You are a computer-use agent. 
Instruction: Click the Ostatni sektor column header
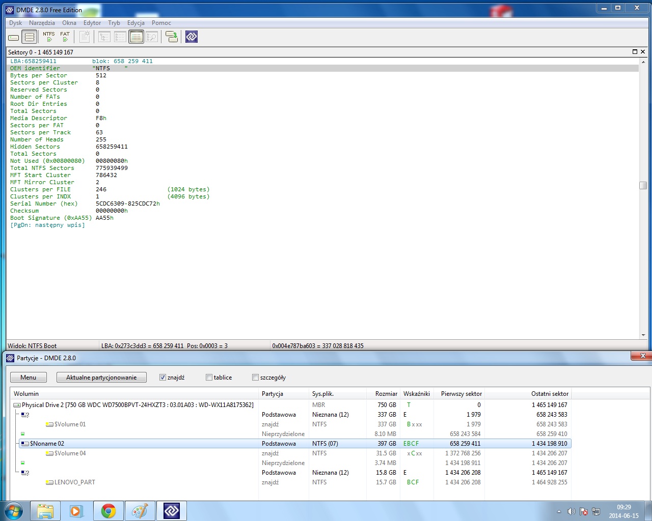point(528,394)
